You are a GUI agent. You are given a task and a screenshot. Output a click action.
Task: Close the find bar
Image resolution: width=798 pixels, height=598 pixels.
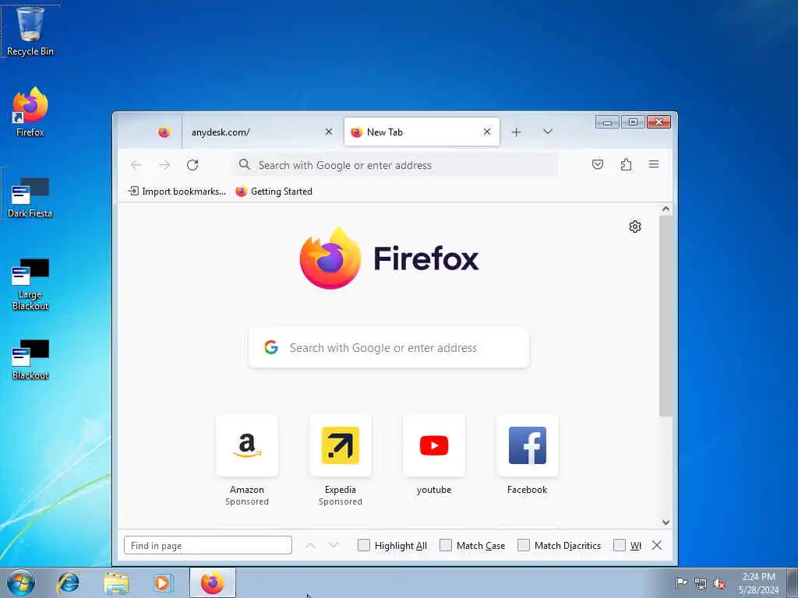point(657,545)
